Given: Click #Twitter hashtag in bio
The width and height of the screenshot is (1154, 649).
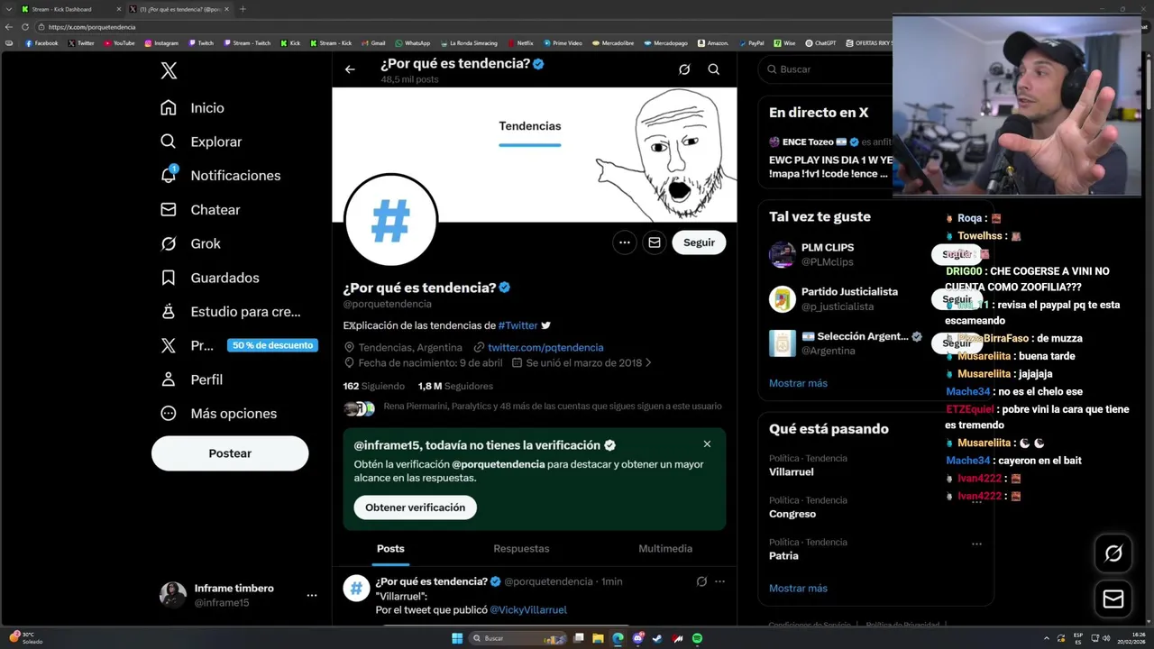Looking at the screenshot, I should (517, 325).
